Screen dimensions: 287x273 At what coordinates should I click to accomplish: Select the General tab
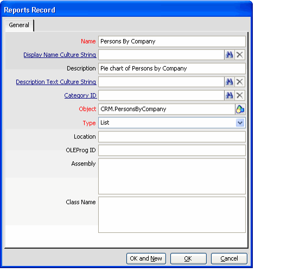[x=19, y=25]
